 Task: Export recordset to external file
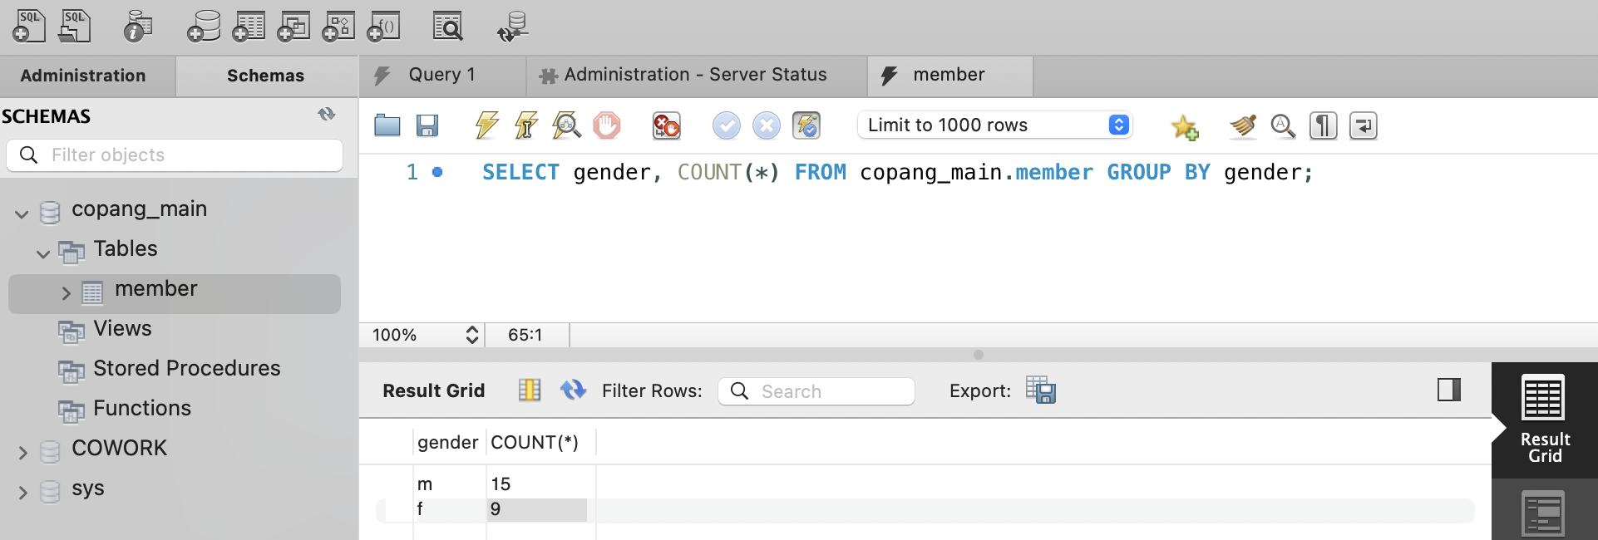[1040, 390]
